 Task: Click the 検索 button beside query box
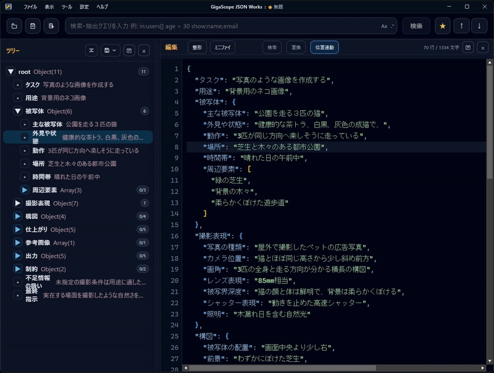416,26
